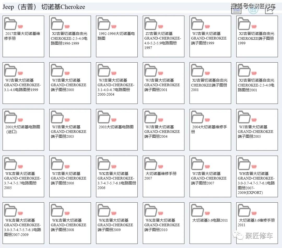Image resolution: width=282 pixels, height=248 pixels.
Task: Select text XJ CHEROKEE端子图册2001
Action: (209, 85)
